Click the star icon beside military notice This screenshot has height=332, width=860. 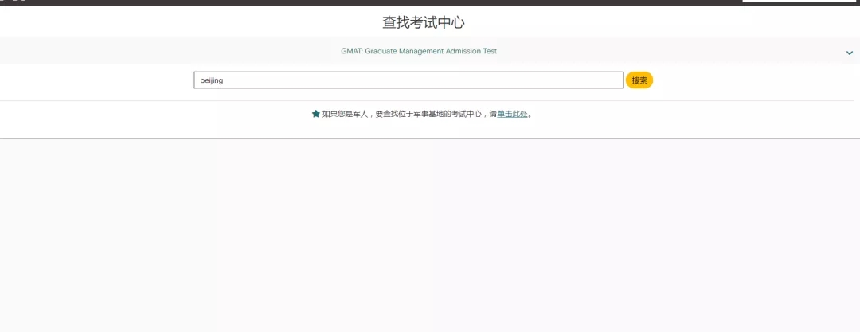point(316,114)
